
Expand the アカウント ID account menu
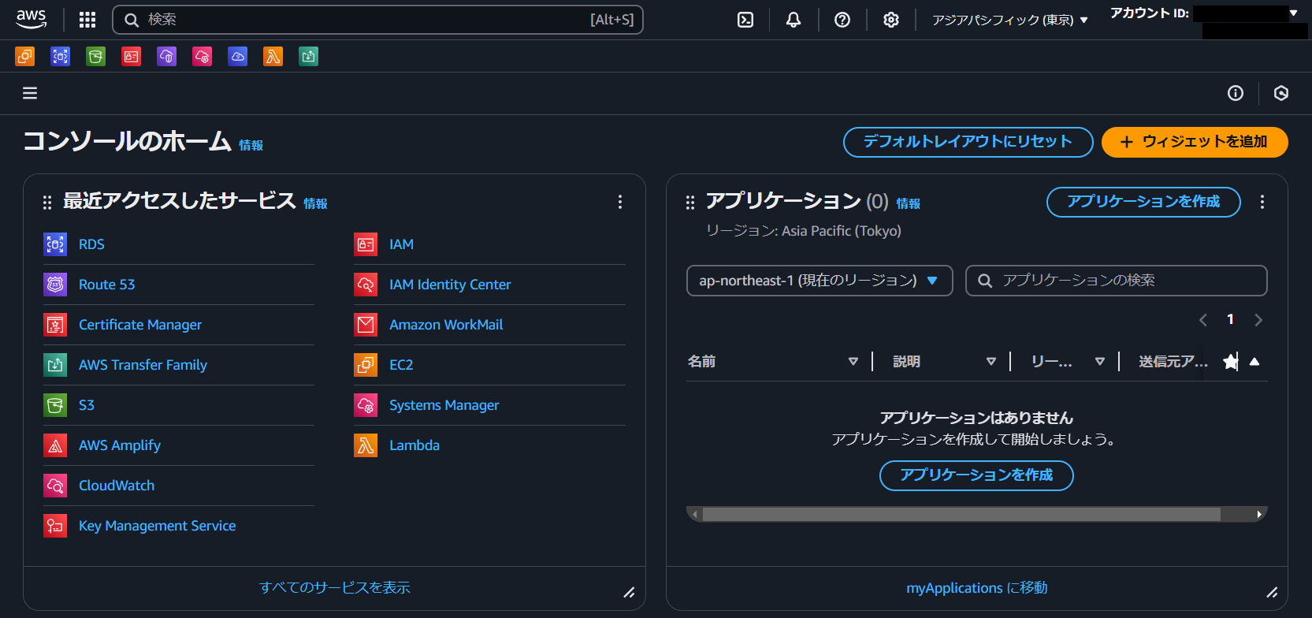tap(1203, 13)
